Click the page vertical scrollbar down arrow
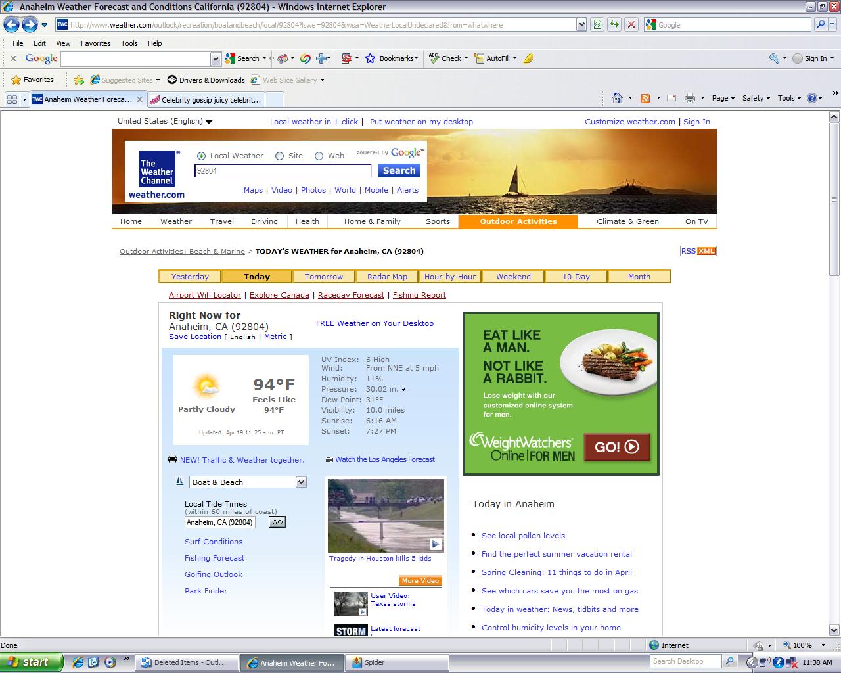Image resolution: width=841 pixels, height=673 pixels. (834, 629)
